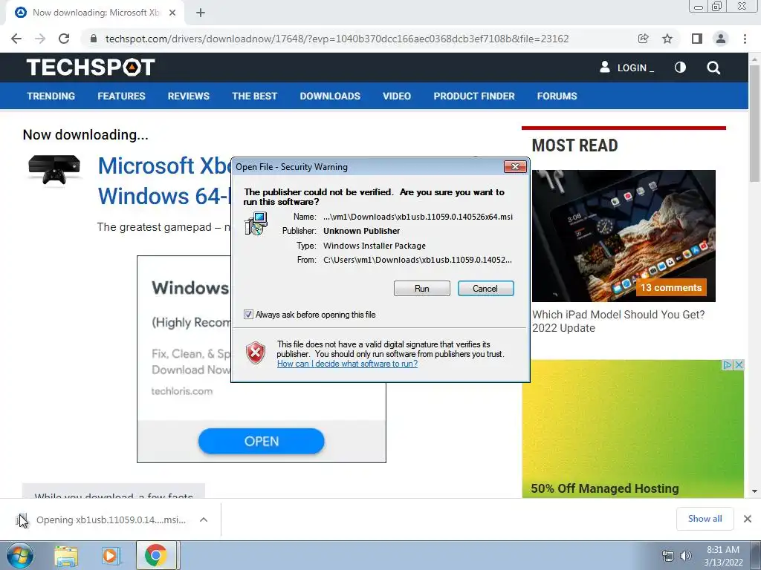761x570 pixels.
Task: Open FEATURES nav item
Action: pos(121,96)
